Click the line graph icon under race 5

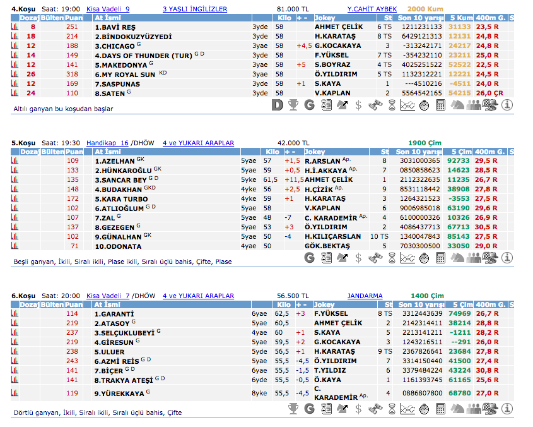[407, 258]
